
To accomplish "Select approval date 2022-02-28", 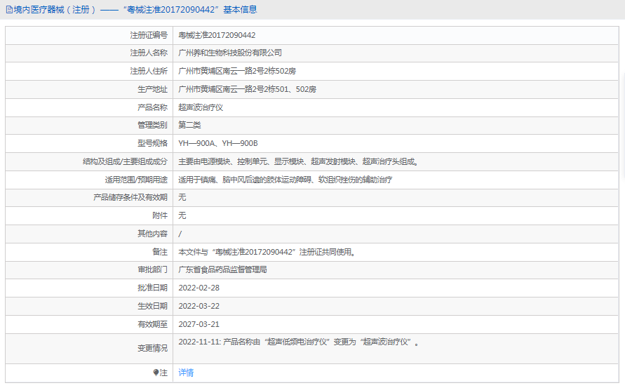I will [199, 288].
